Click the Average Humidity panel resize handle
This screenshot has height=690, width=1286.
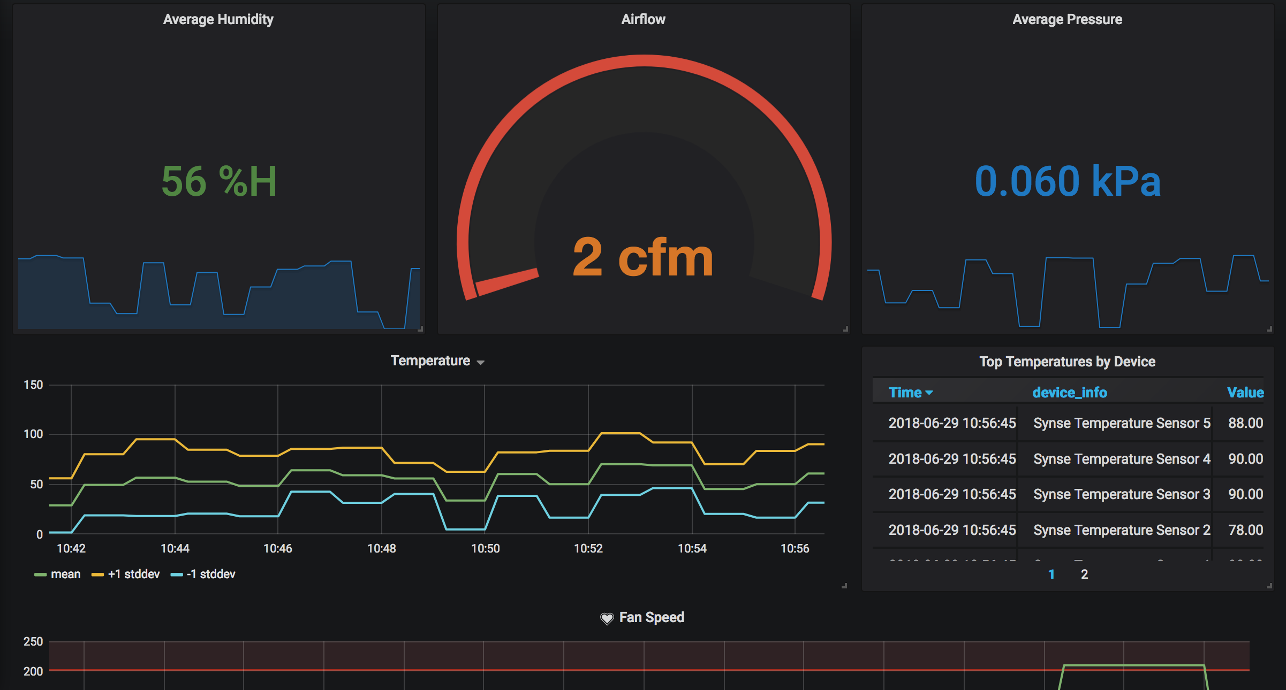tap(421, 329)
